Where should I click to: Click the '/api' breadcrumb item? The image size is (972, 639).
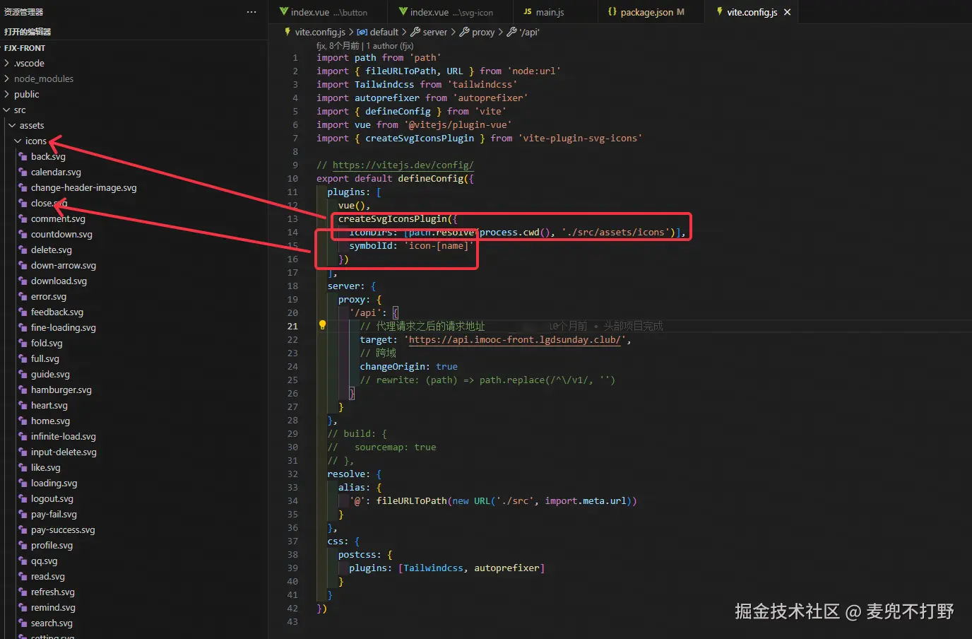523,32
